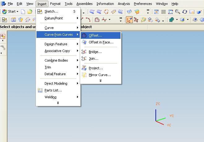Click the first blue surface icon
The height and width of the screenshot is (142, 204).
click(92, 12)
